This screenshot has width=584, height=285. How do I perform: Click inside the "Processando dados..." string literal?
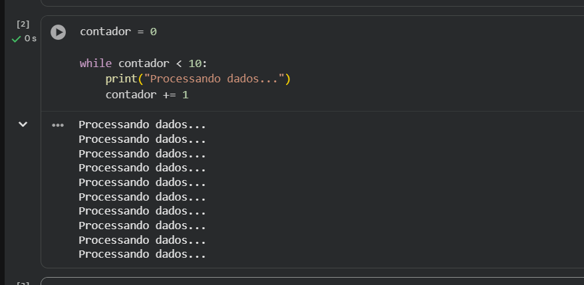tap(214, 79)
